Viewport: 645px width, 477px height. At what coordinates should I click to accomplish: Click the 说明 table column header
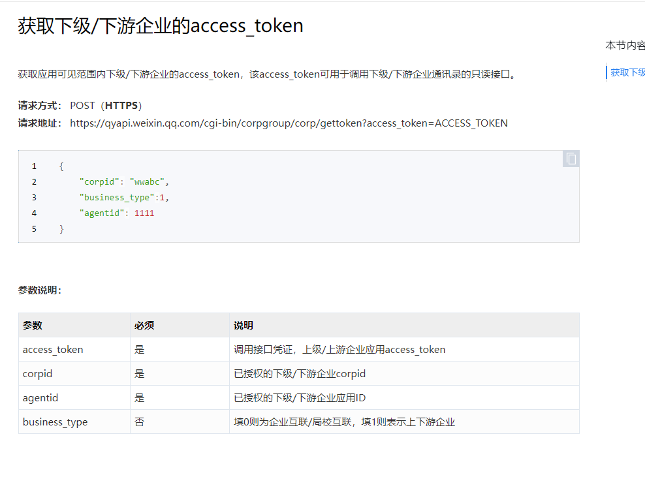tap(242, 325)
